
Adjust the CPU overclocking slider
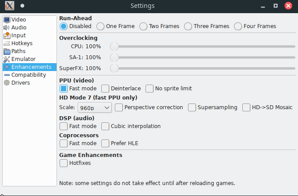coord(202,46)
